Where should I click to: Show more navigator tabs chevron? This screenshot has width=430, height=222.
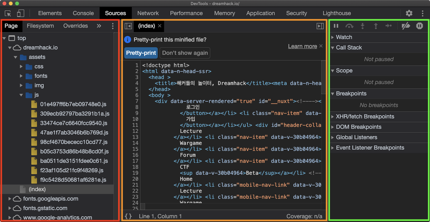99,26
